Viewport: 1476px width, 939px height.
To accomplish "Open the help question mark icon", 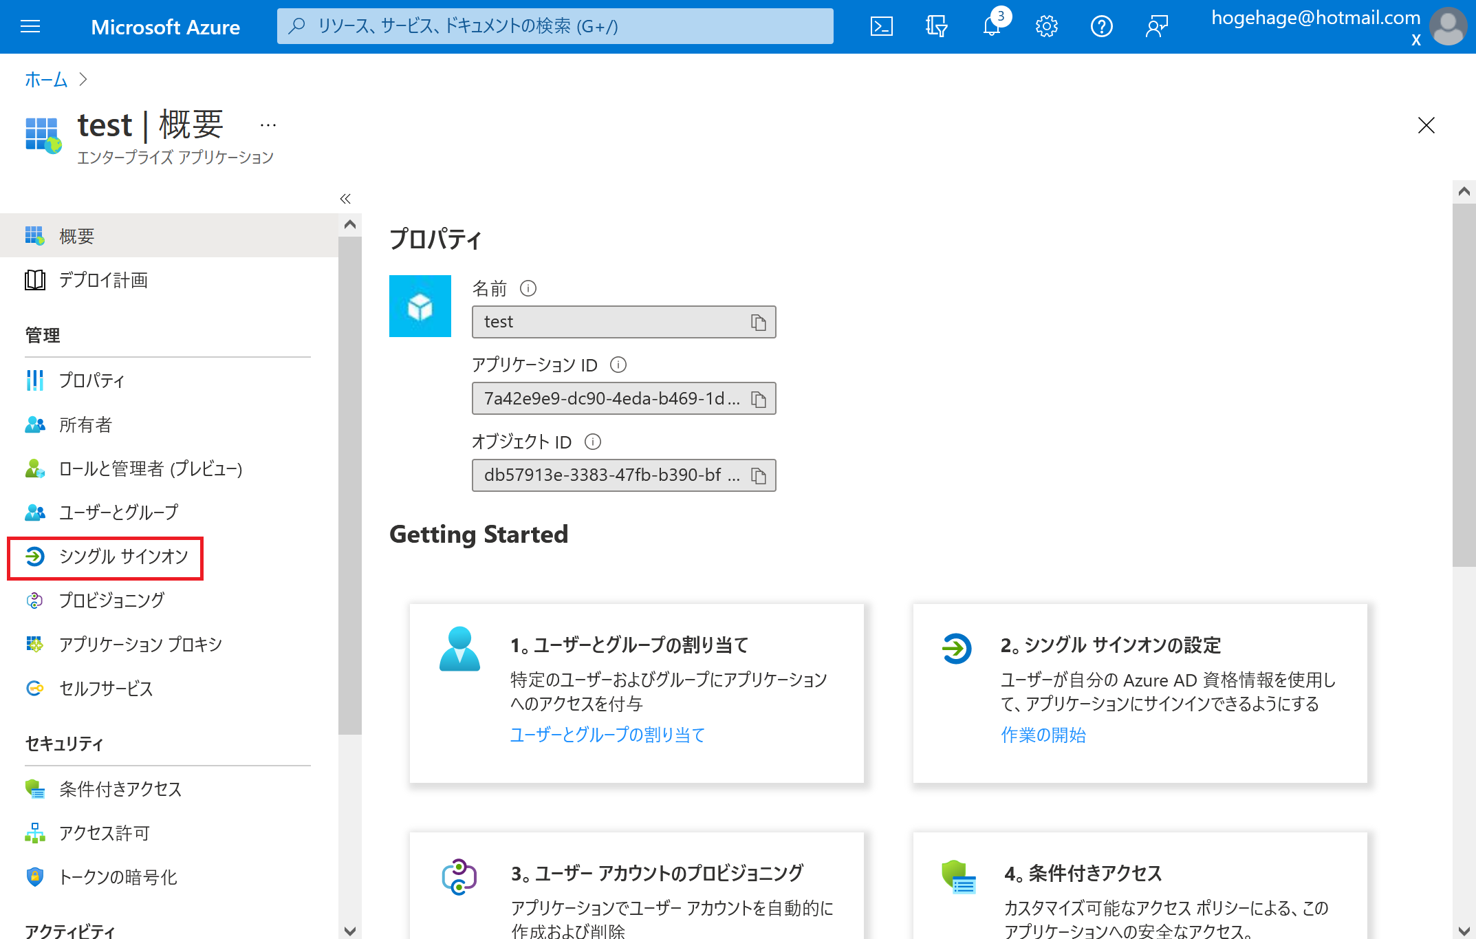I will 1101,26.
